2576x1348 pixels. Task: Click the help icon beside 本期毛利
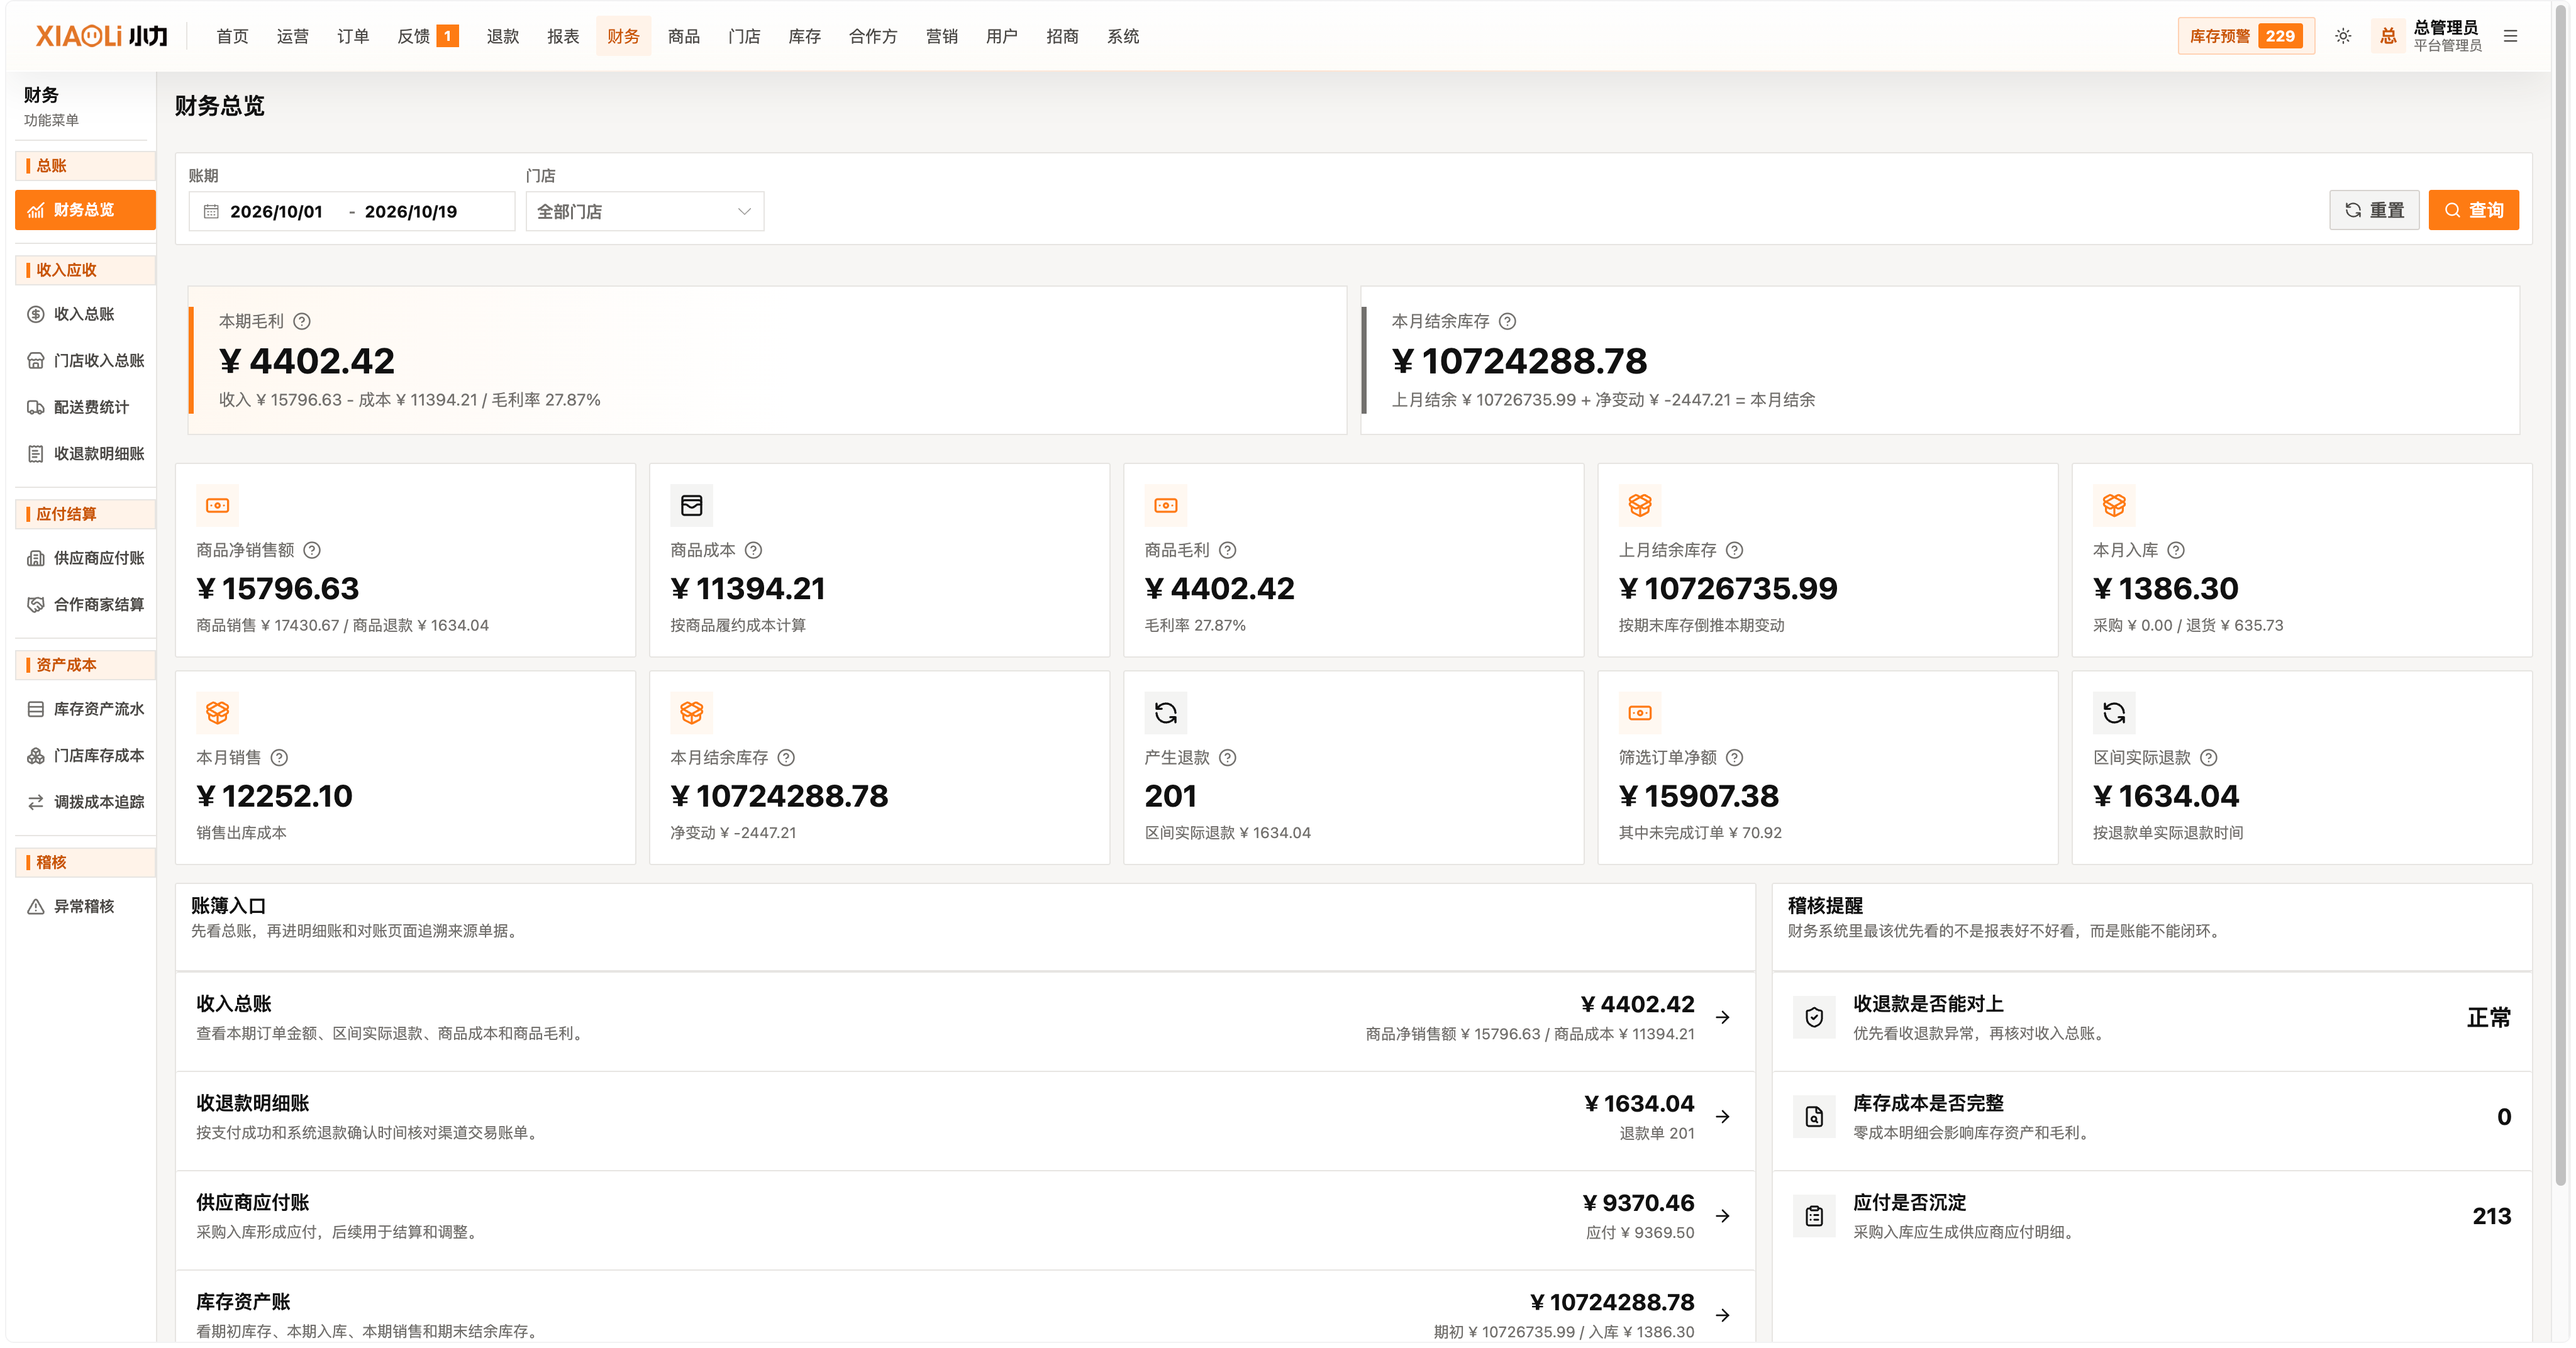[302, 321]
